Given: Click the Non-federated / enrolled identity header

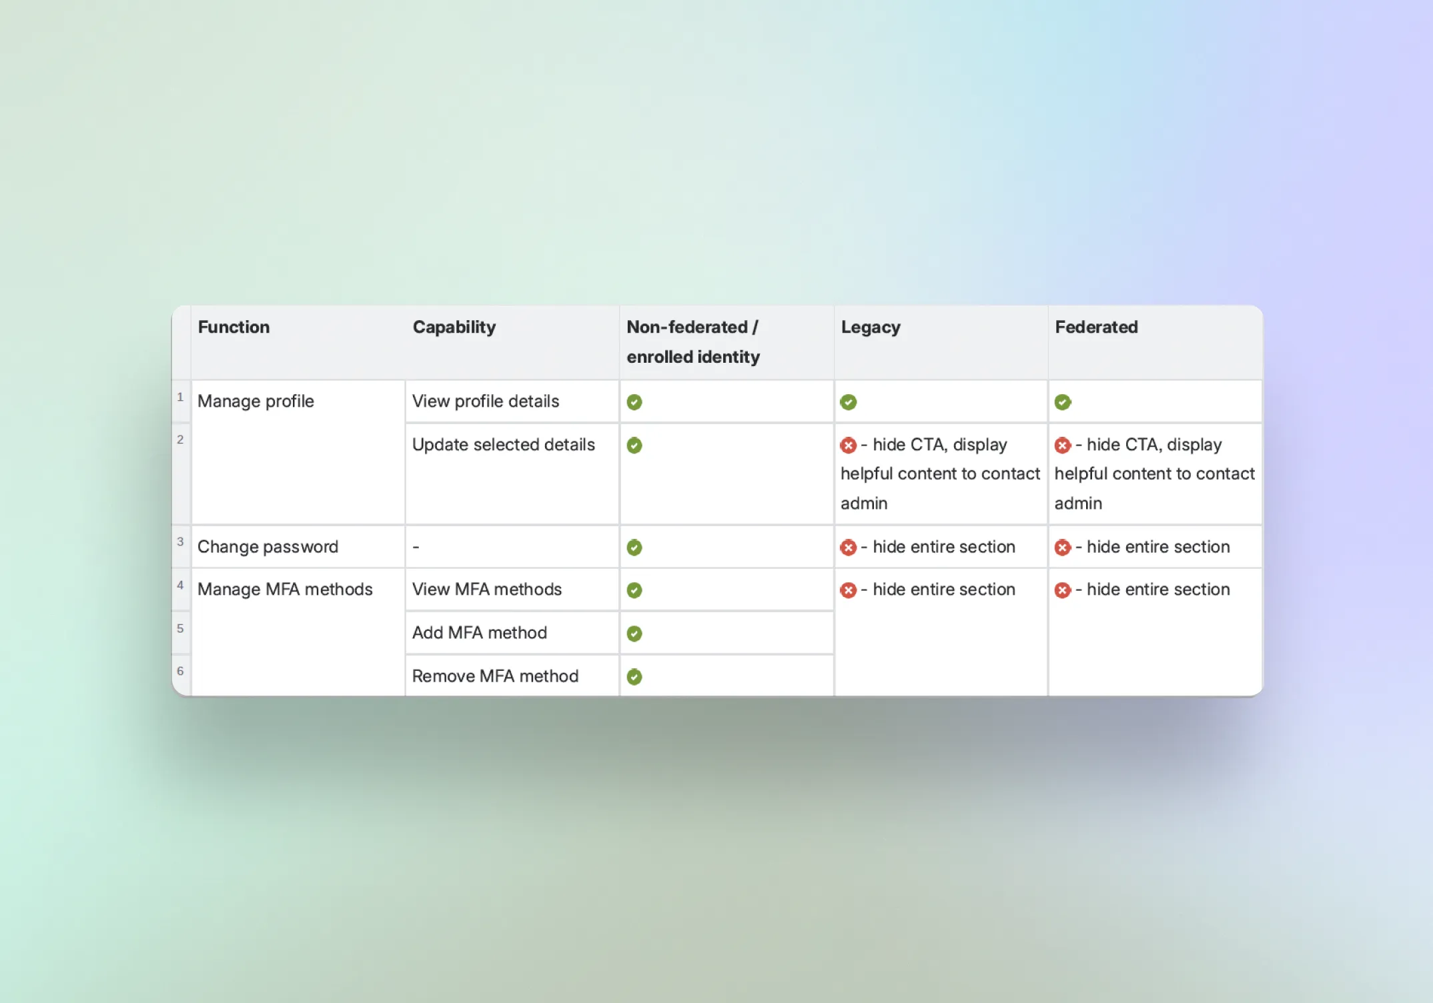Looking at the screenshot, I should pyautogui.click(x=692, y=342).
